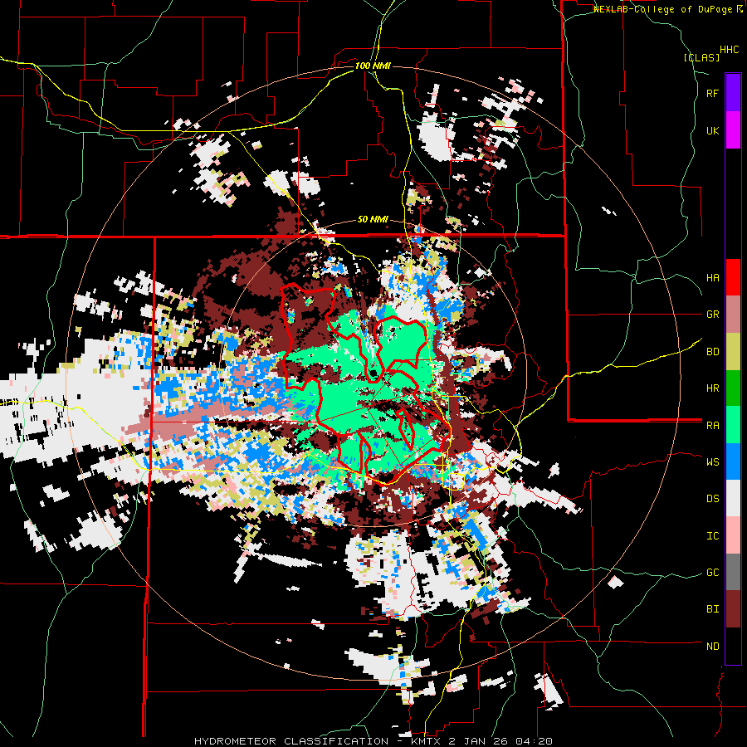Click the 100 NMI range ring label
The height and width of the screenshot is (747, 747).
pyautogui.click(x=373, y=66)
